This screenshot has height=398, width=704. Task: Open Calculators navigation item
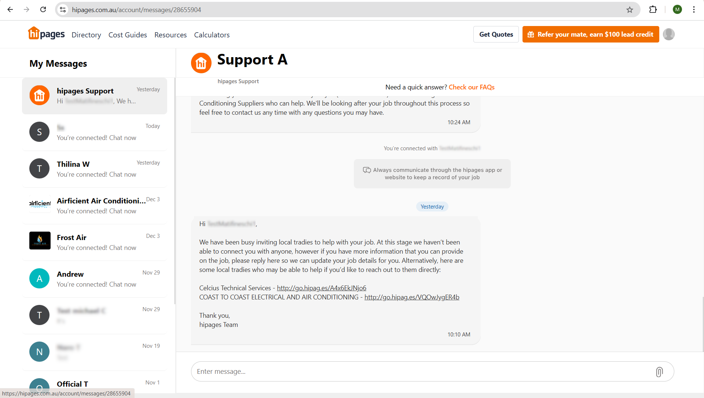tap(212, 35)
